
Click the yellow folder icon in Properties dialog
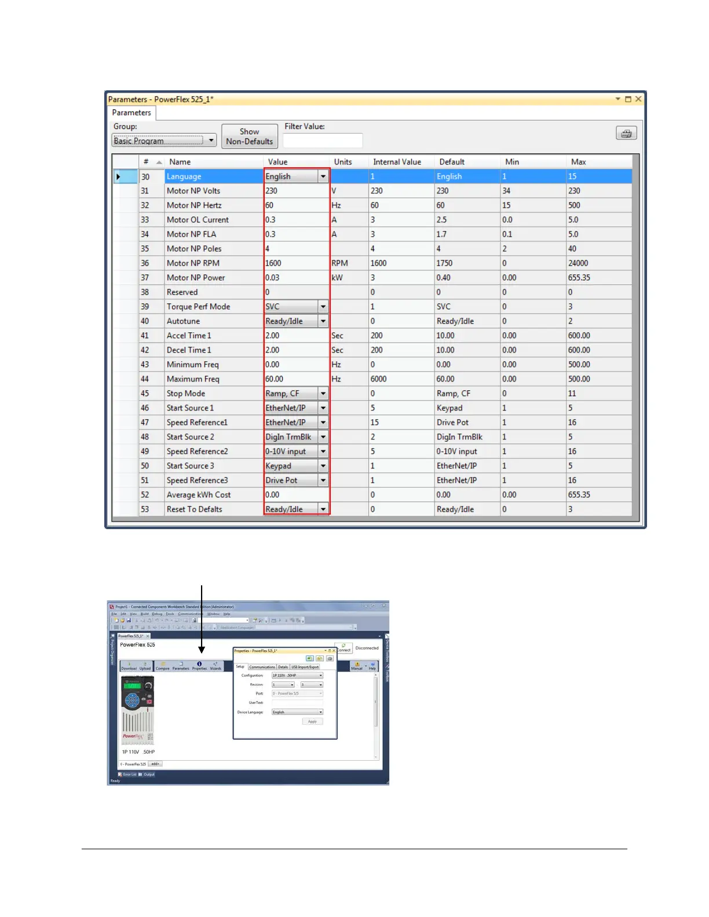pos(320,658)
